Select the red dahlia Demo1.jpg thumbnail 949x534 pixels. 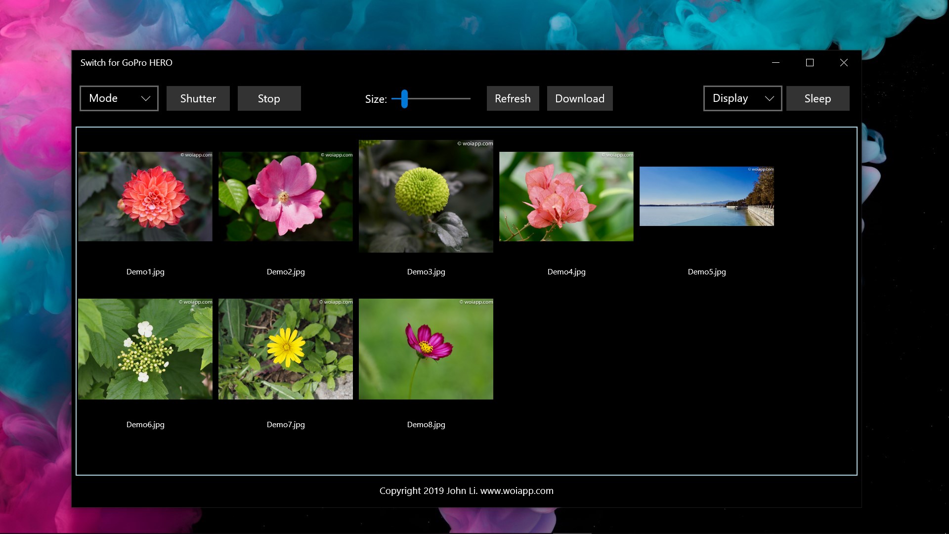click(x=145, y=197)
